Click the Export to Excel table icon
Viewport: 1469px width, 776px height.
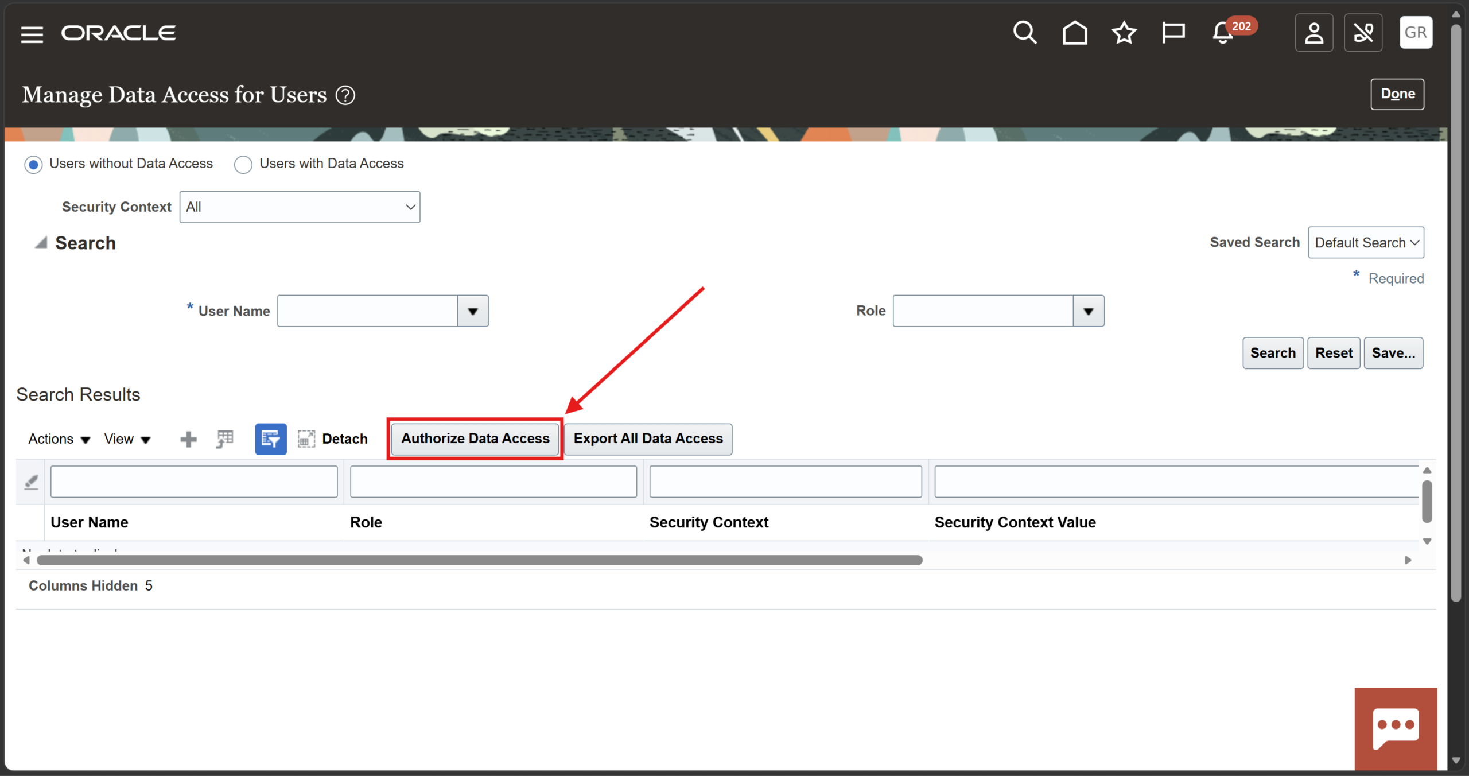pyautogui.click(x=225, y=439)
